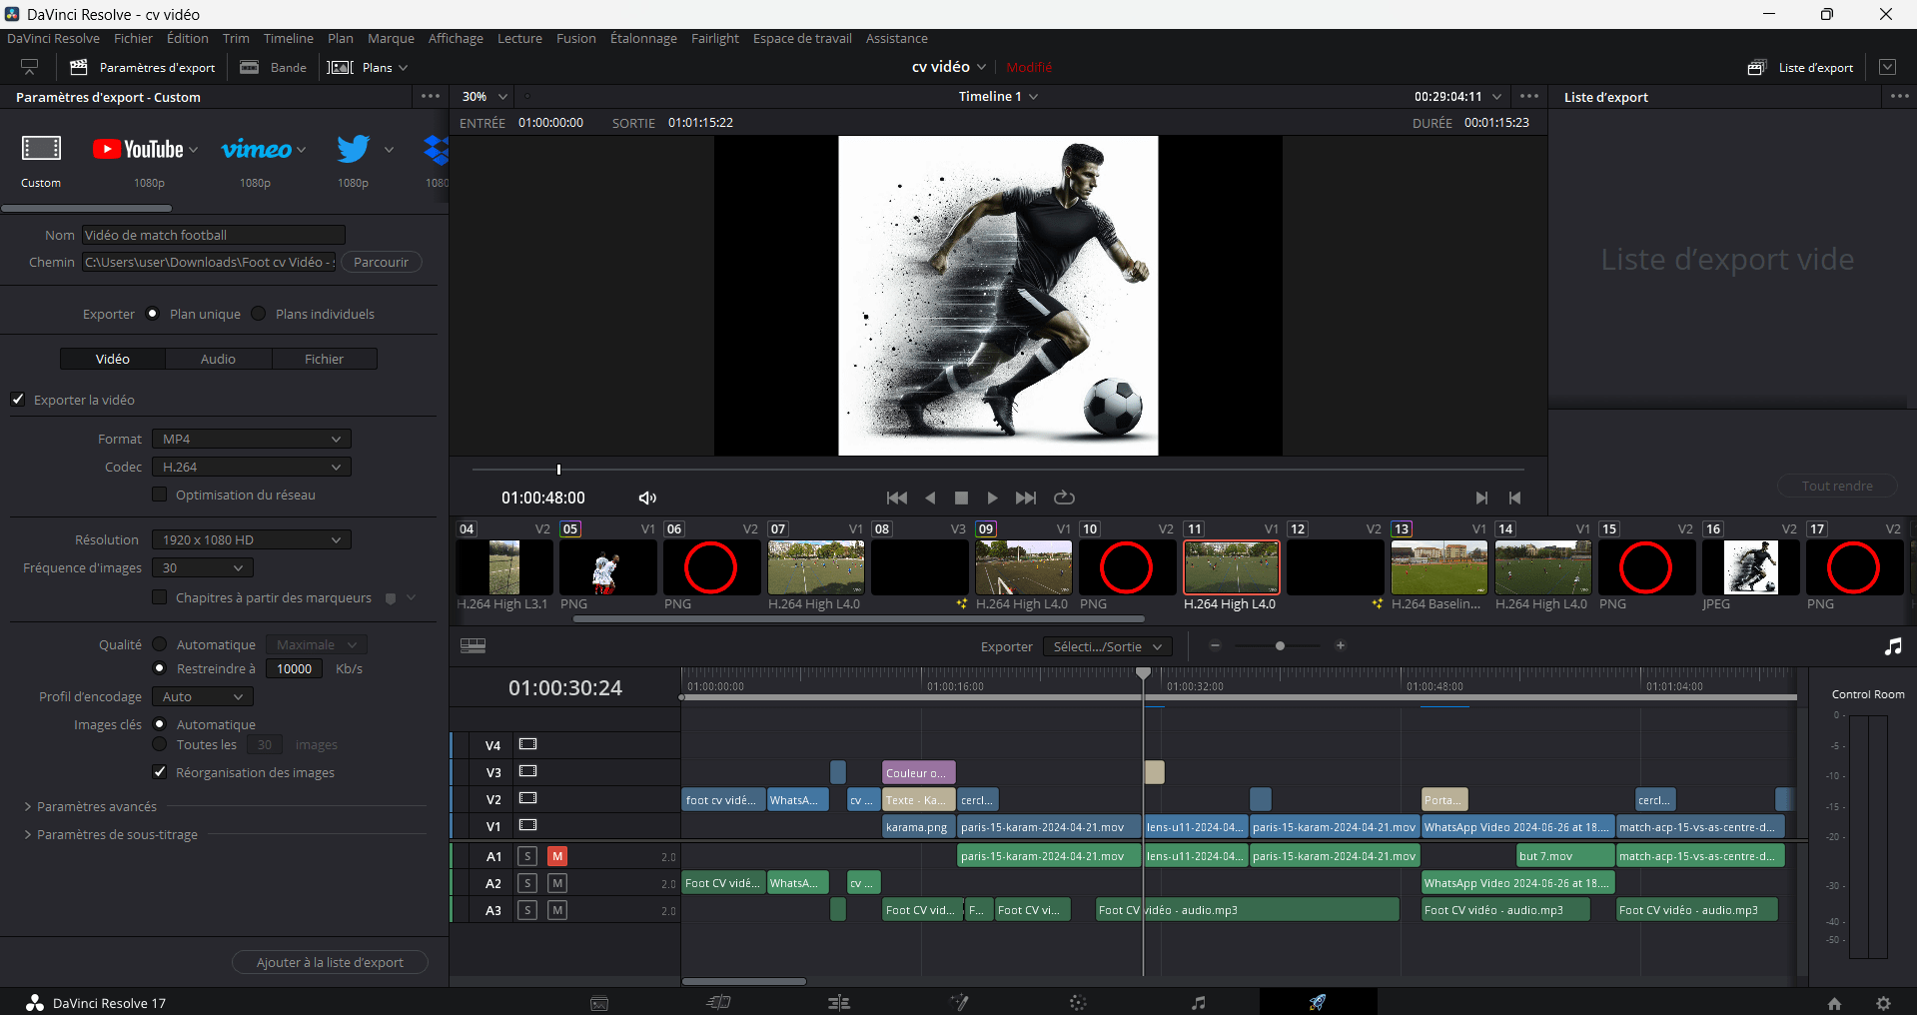The height and width of the screenshot is (1015, 1917).
Task: Open the Format dropdown set to MP4
Action: coord(251,439)
